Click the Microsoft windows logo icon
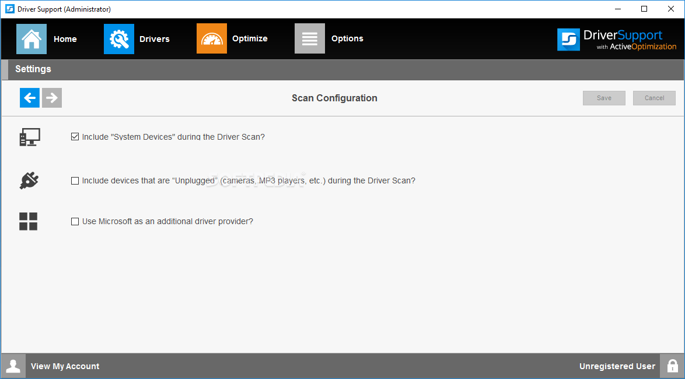Screen dimensions: 685x379 click(29, 222)
